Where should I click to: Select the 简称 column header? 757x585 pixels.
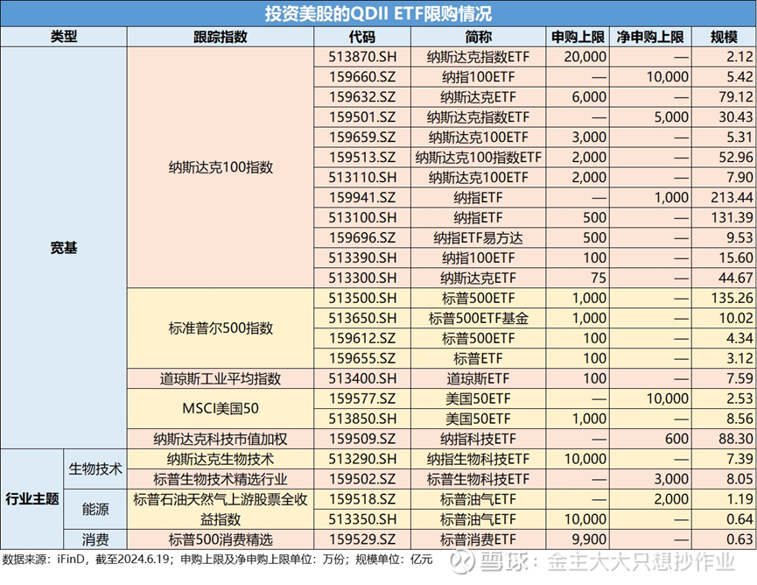pyautogui.click(x=478, y=37)
